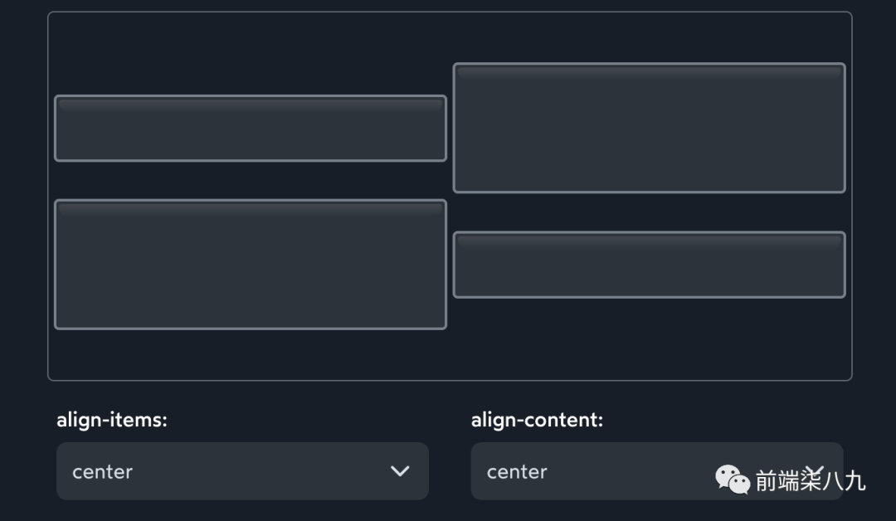Click empty container space below bottom-left item

point(251,354)
